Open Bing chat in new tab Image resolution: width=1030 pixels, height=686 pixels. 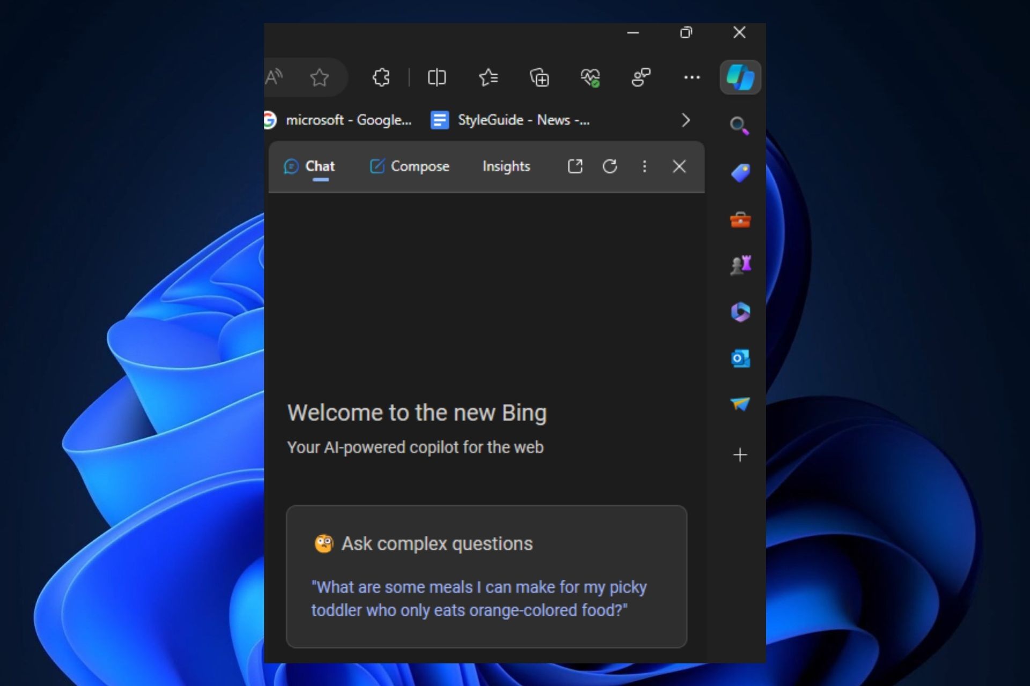(x=575, y=166)
